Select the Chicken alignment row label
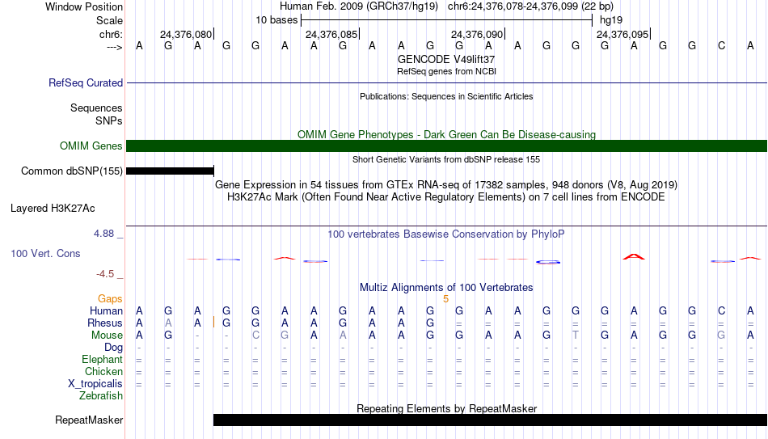Screen dimensions: 768x439 (103, 371)
